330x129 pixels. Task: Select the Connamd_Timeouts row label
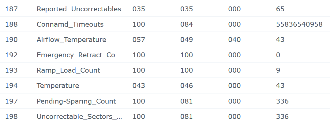(70, 24)
